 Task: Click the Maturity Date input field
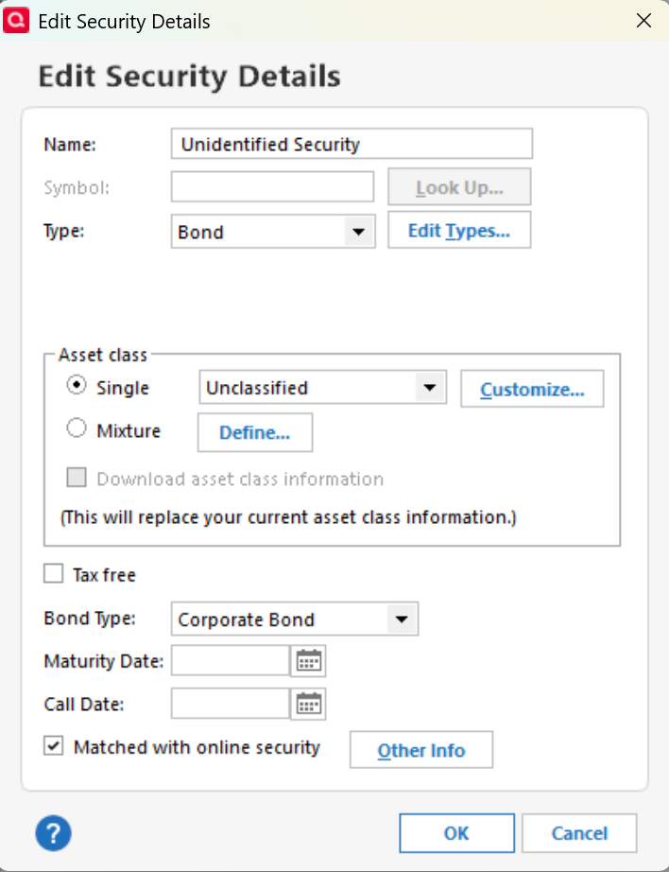(230, 661)
